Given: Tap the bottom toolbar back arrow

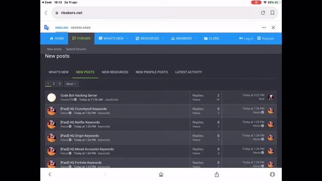Looking at the screenshot, I should (x=50, y=174).
